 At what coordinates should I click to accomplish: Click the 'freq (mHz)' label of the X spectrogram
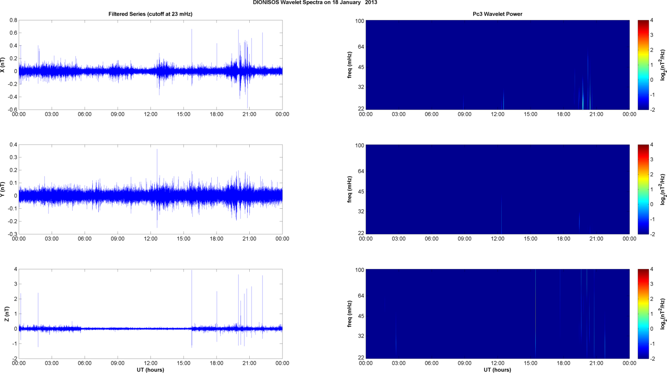point(350,65)
